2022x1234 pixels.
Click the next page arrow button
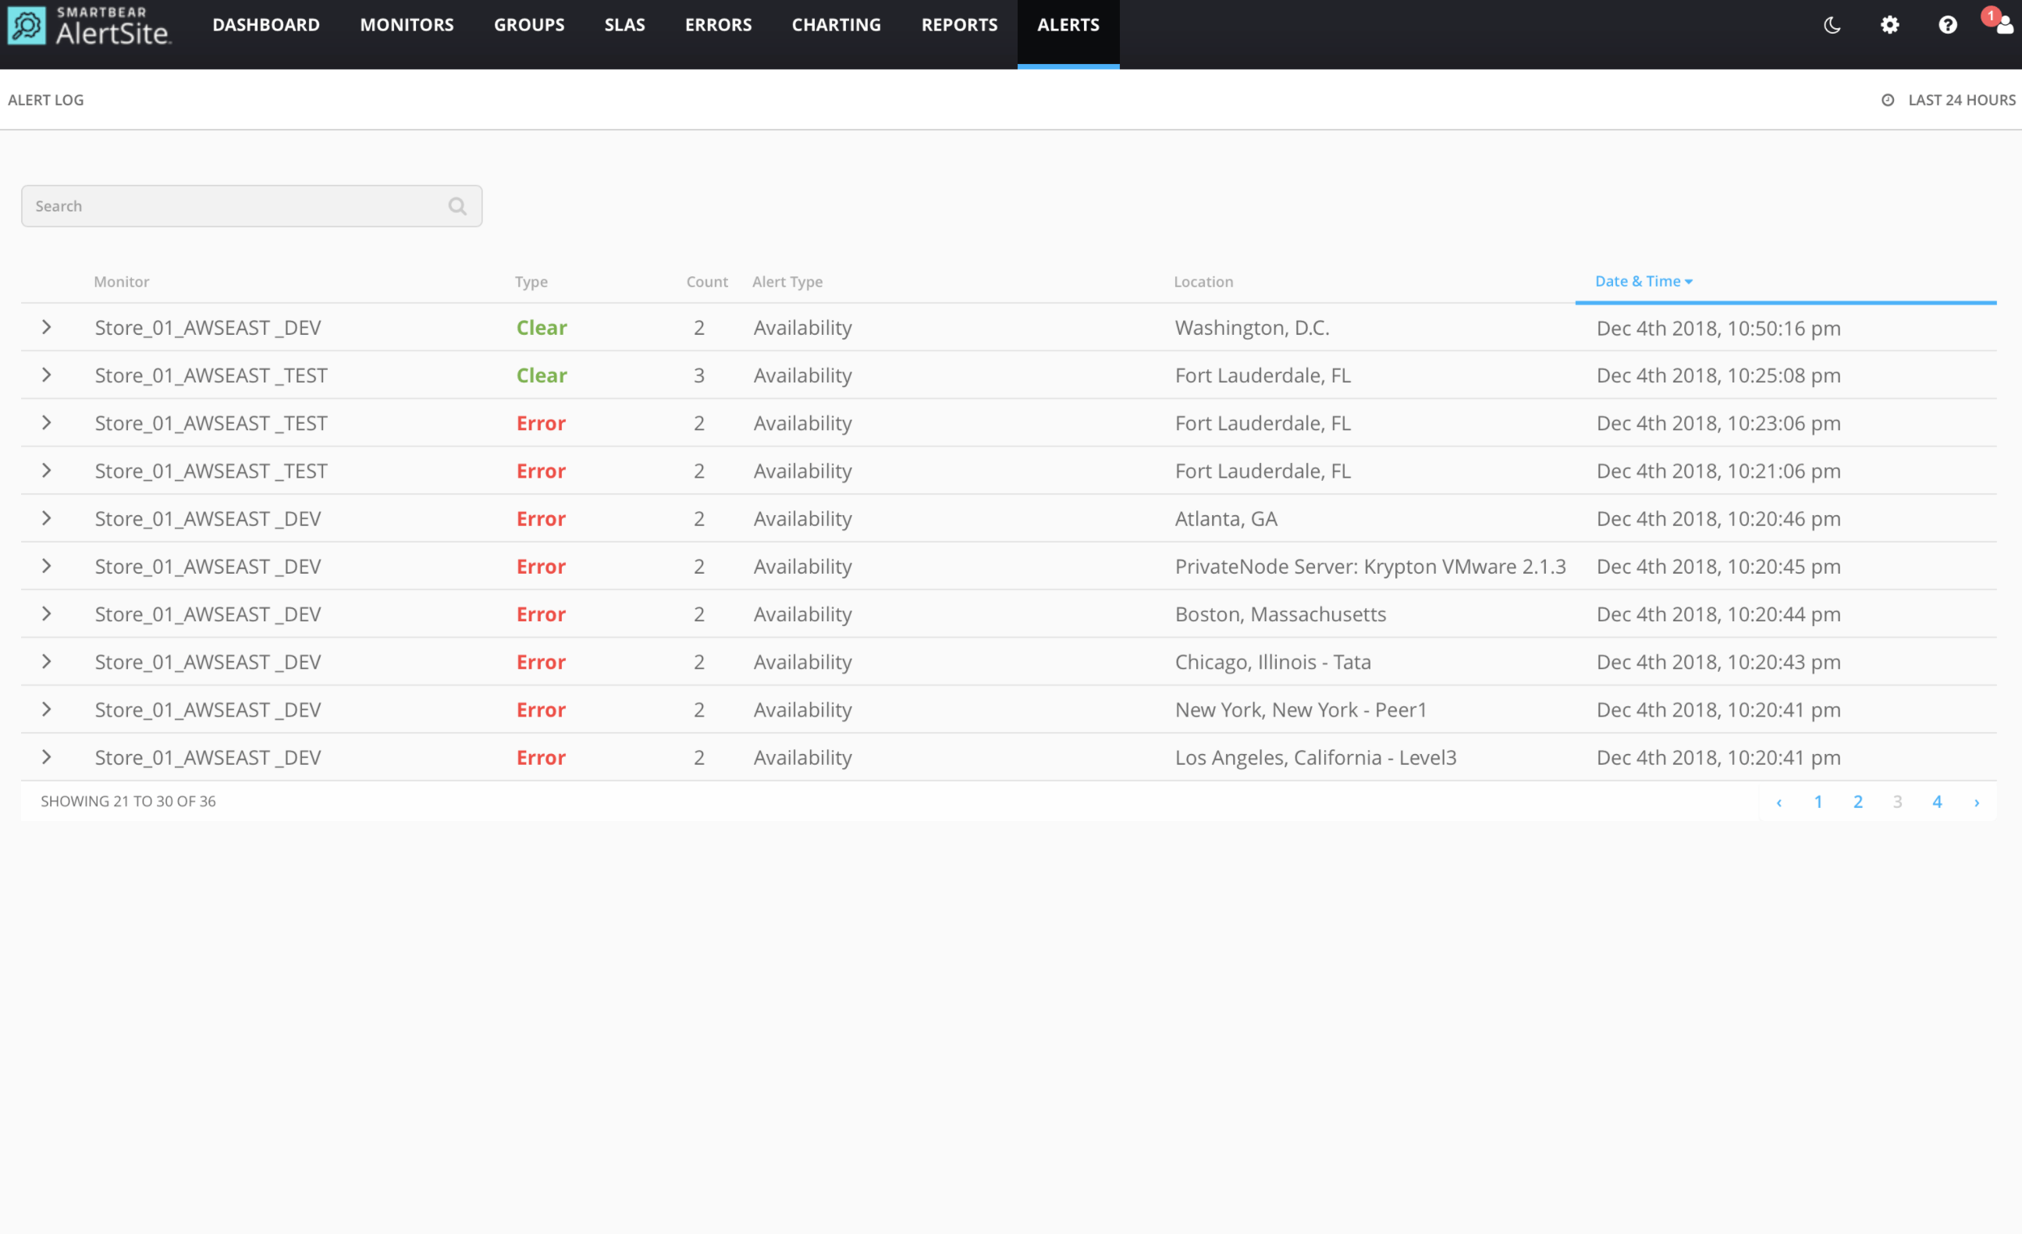pyautogui.click(x=1976, y=802)
